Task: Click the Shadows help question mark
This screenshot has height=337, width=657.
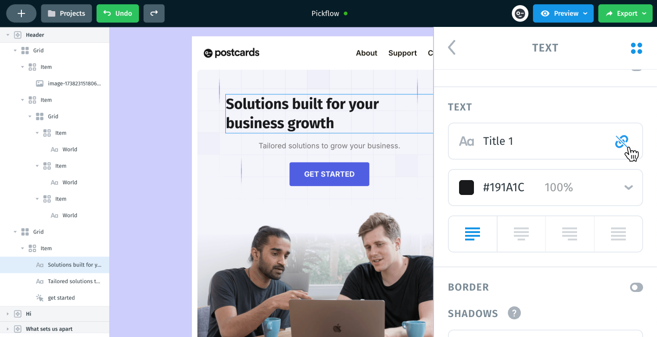Action: 514,313
